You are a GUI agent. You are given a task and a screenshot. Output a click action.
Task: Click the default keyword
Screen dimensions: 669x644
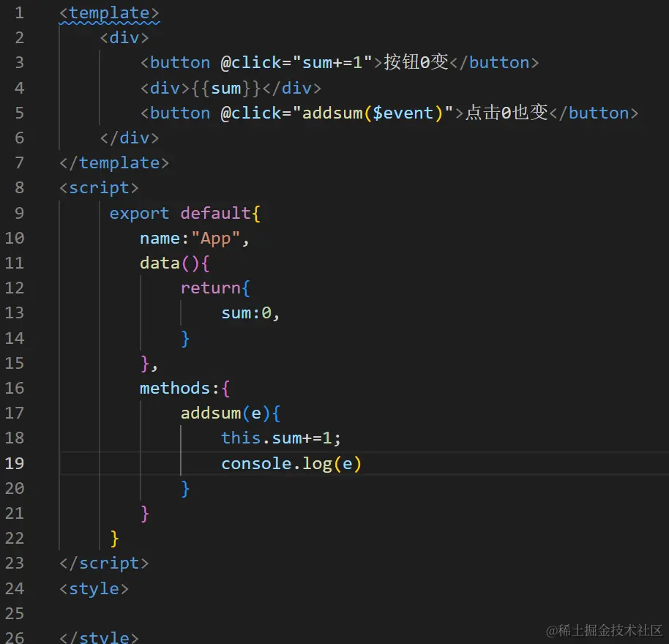[215, 213]
